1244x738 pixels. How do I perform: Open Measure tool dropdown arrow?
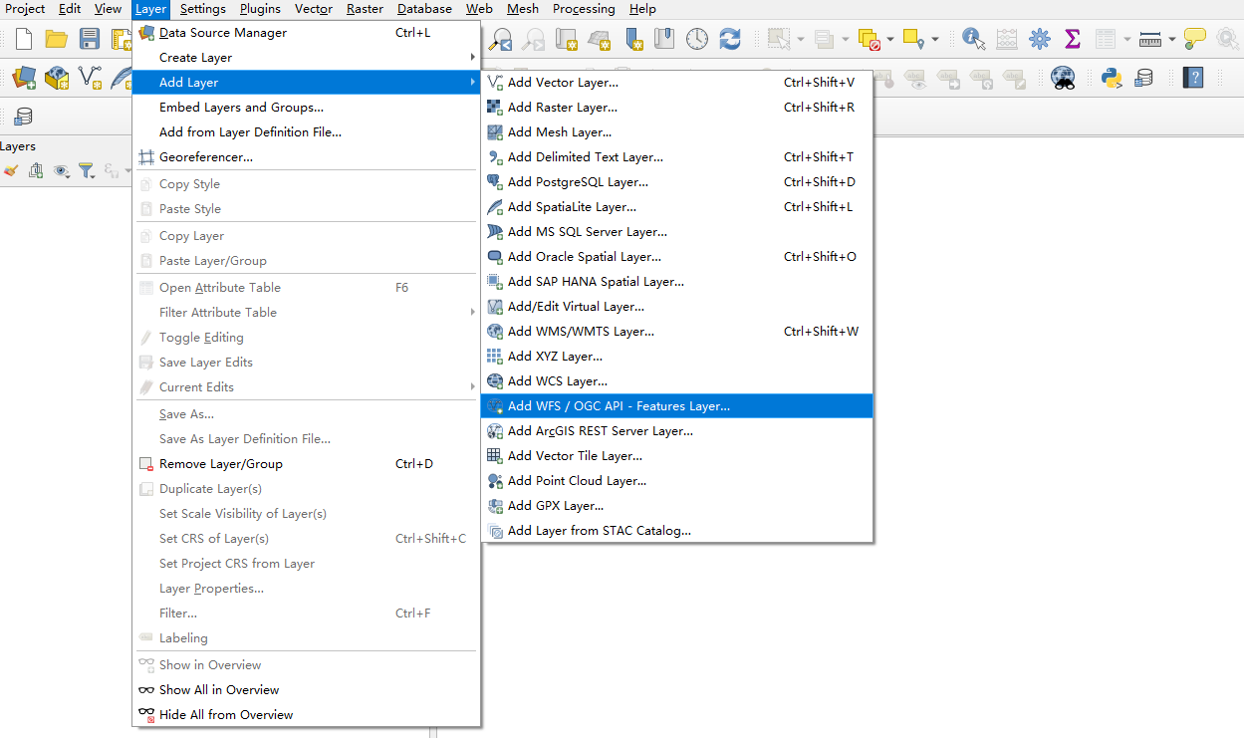[1171, 39]
